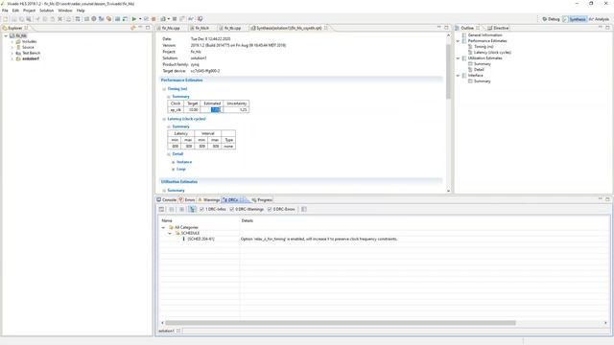Jump to Timing (ns) in Outline
Image resolution: width=614 pixels, height=345 pixels.
[x=484, y=47]
